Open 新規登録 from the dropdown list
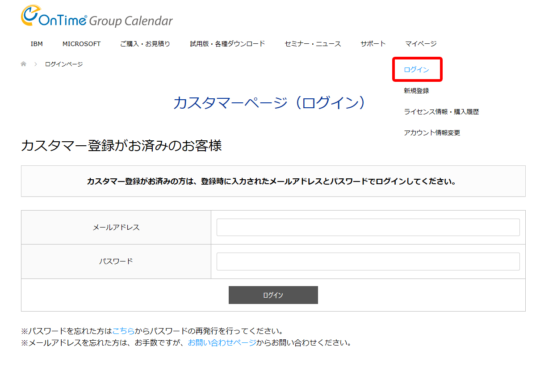The height and width of the screenshot is (367, 536). 416,90
